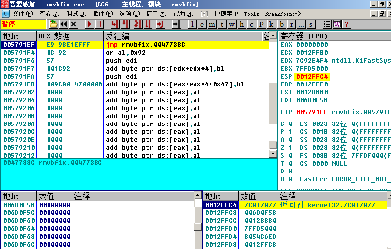Pause execution with the red pause icon
This screenshot has height=249, width=391.
point(99,24)
